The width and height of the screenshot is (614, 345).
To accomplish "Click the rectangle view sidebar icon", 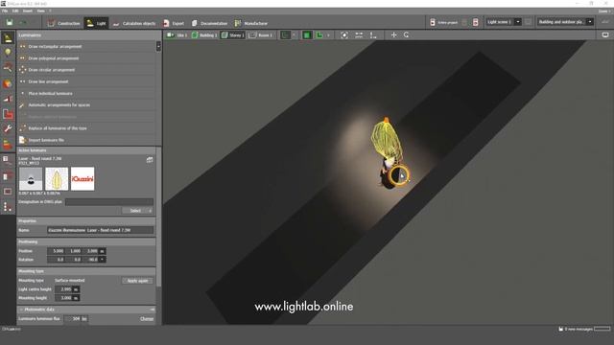I will tap(8, 192).
